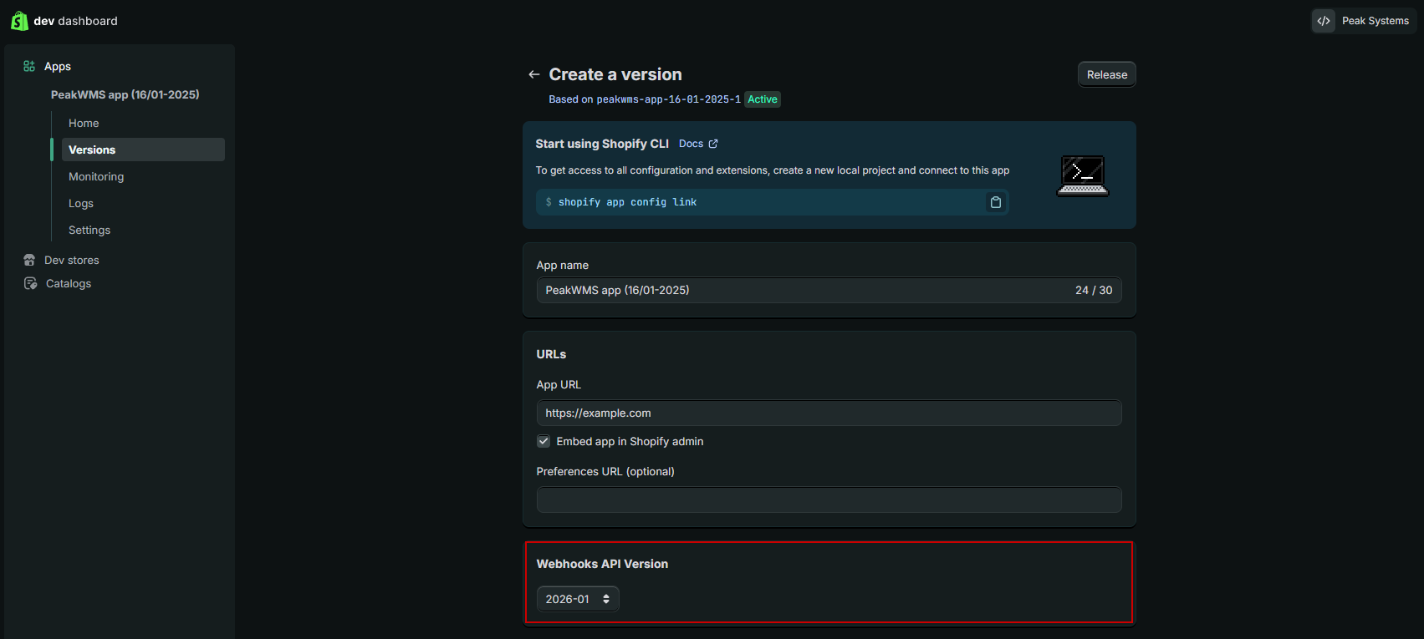Screen dimensions: 1424x639
Task: Click the Create a version heading
Action: tap(615, 74)
